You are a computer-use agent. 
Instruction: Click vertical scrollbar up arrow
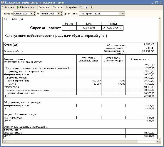(x=160, y=18)
